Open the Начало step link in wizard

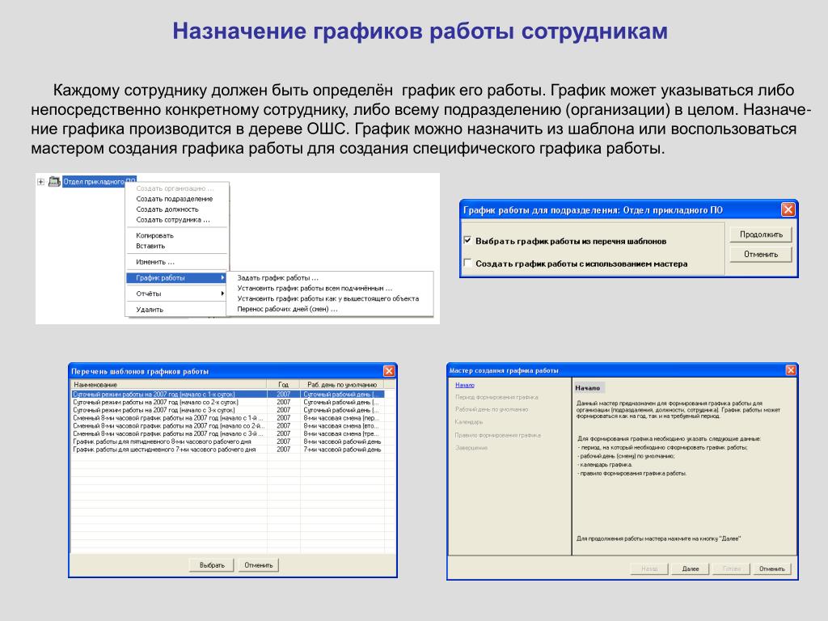(x=465, y=385)
